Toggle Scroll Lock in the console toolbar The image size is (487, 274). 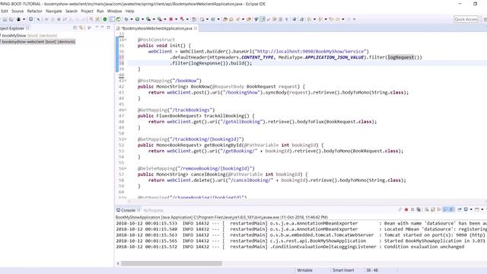point(433,210)
